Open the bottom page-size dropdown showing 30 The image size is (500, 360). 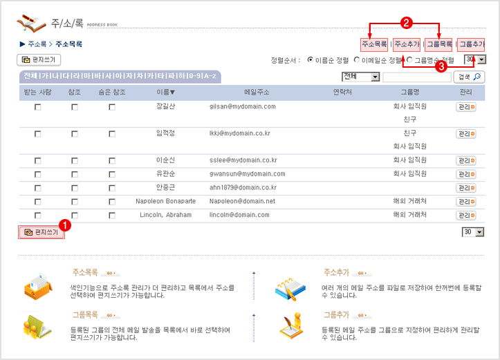[473, 232]
